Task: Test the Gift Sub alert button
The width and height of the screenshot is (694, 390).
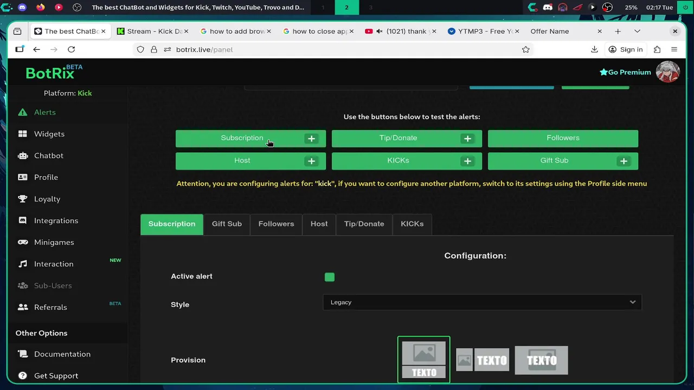Action: 563,161
